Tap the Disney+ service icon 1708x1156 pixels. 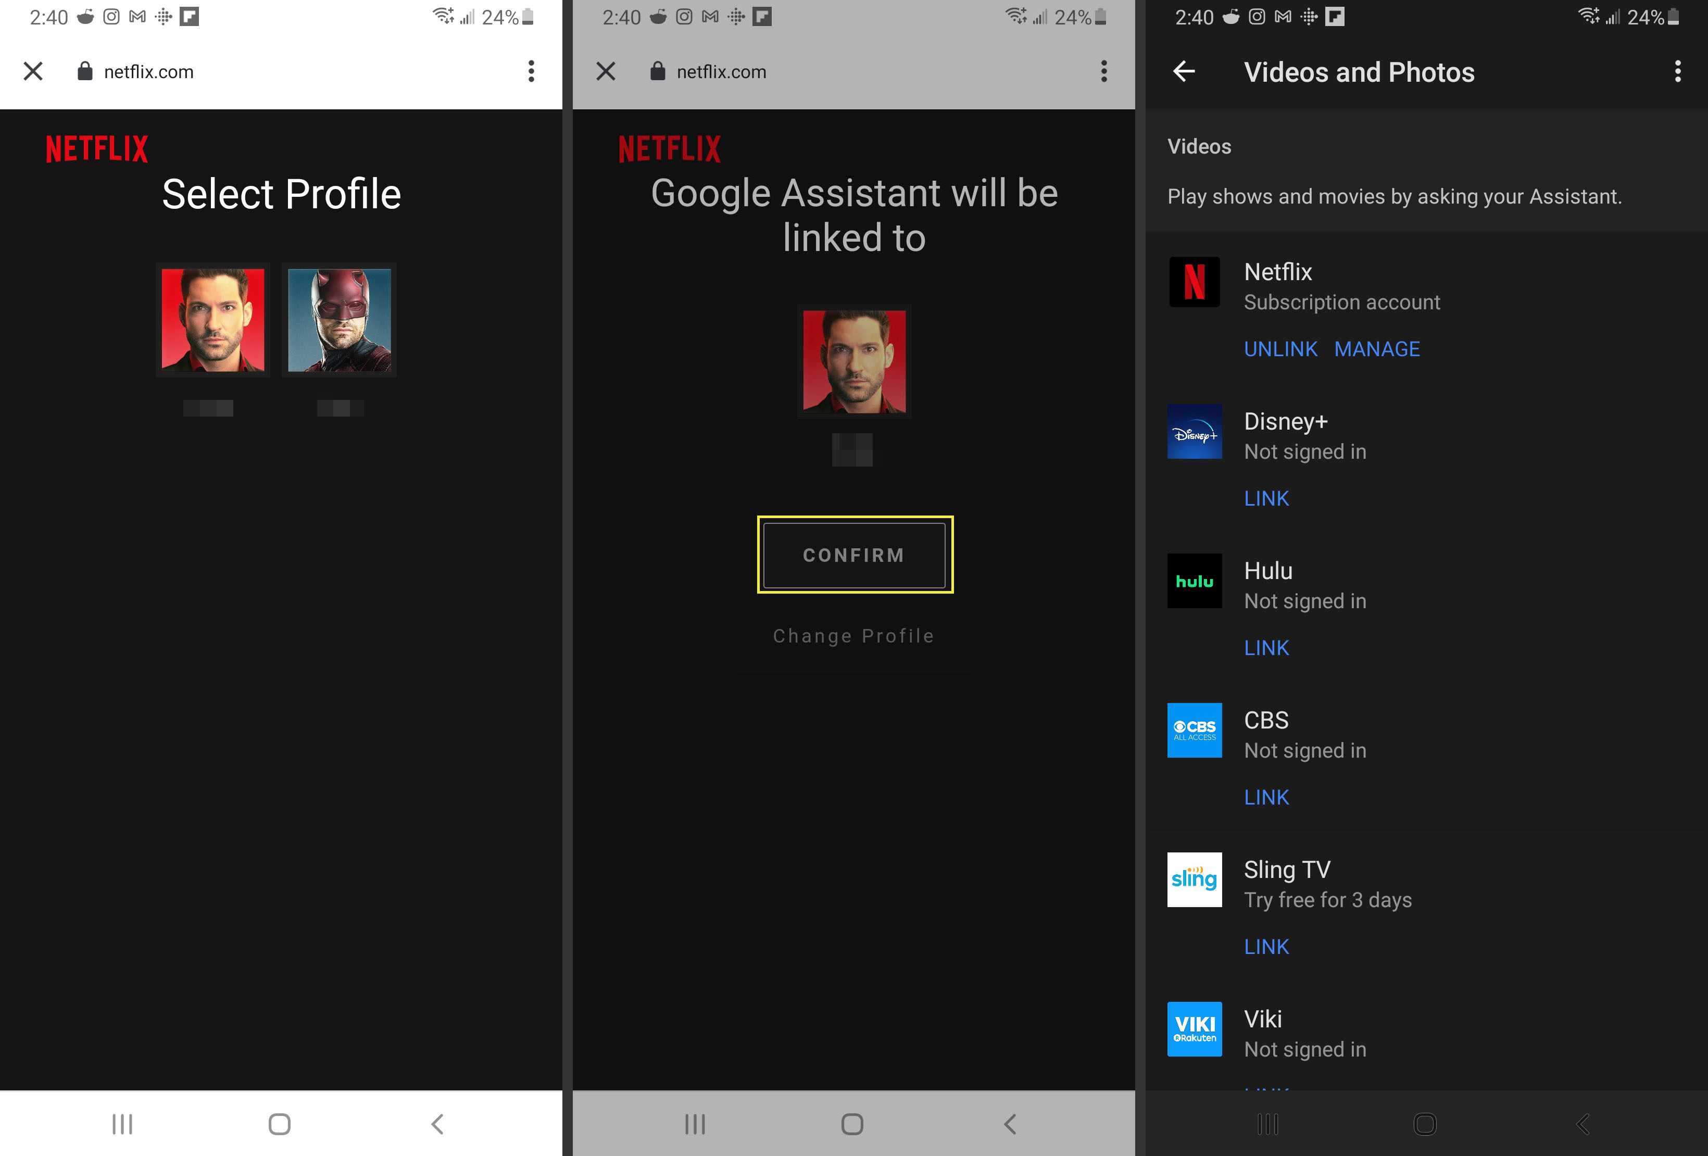1194,432
